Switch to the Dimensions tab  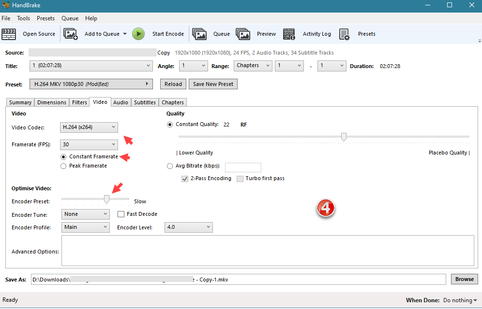[x=52, y=102]
